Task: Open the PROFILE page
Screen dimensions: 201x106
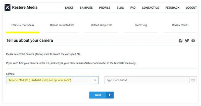Action: (105, 8)
